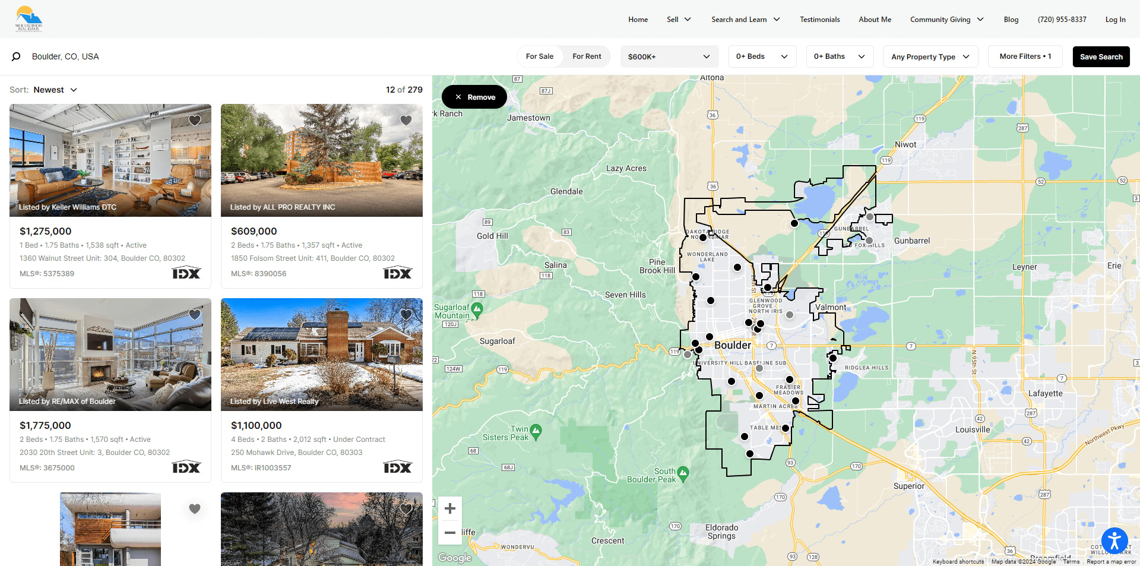Expand the Sell menu
1140x566 pixels.
[x=679, y=20]
